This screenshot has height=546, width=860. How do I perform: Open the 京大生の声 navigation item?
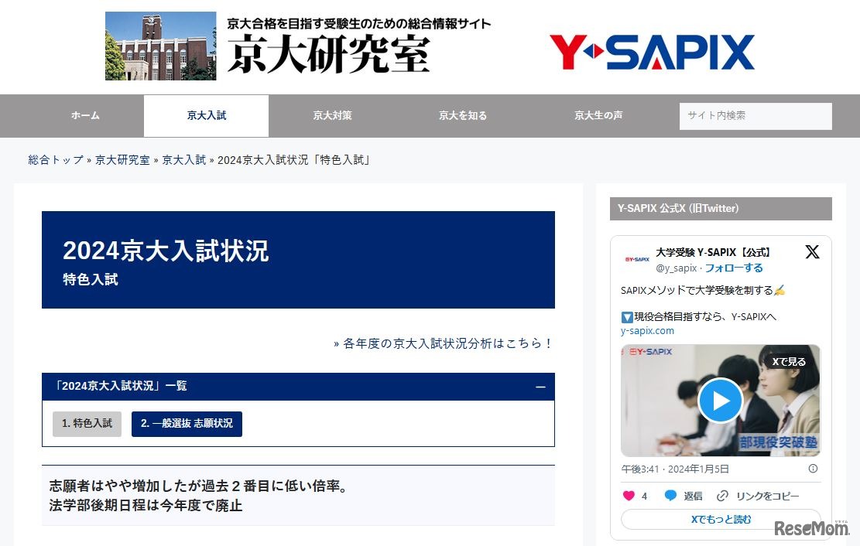598,116
